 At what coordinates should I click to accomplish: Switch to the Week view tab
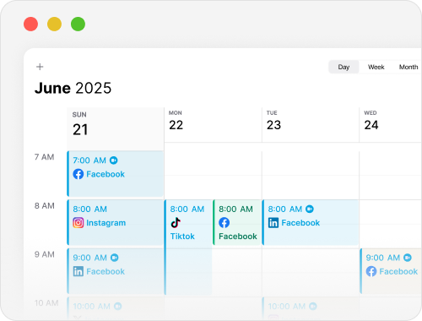coord(376,67)
